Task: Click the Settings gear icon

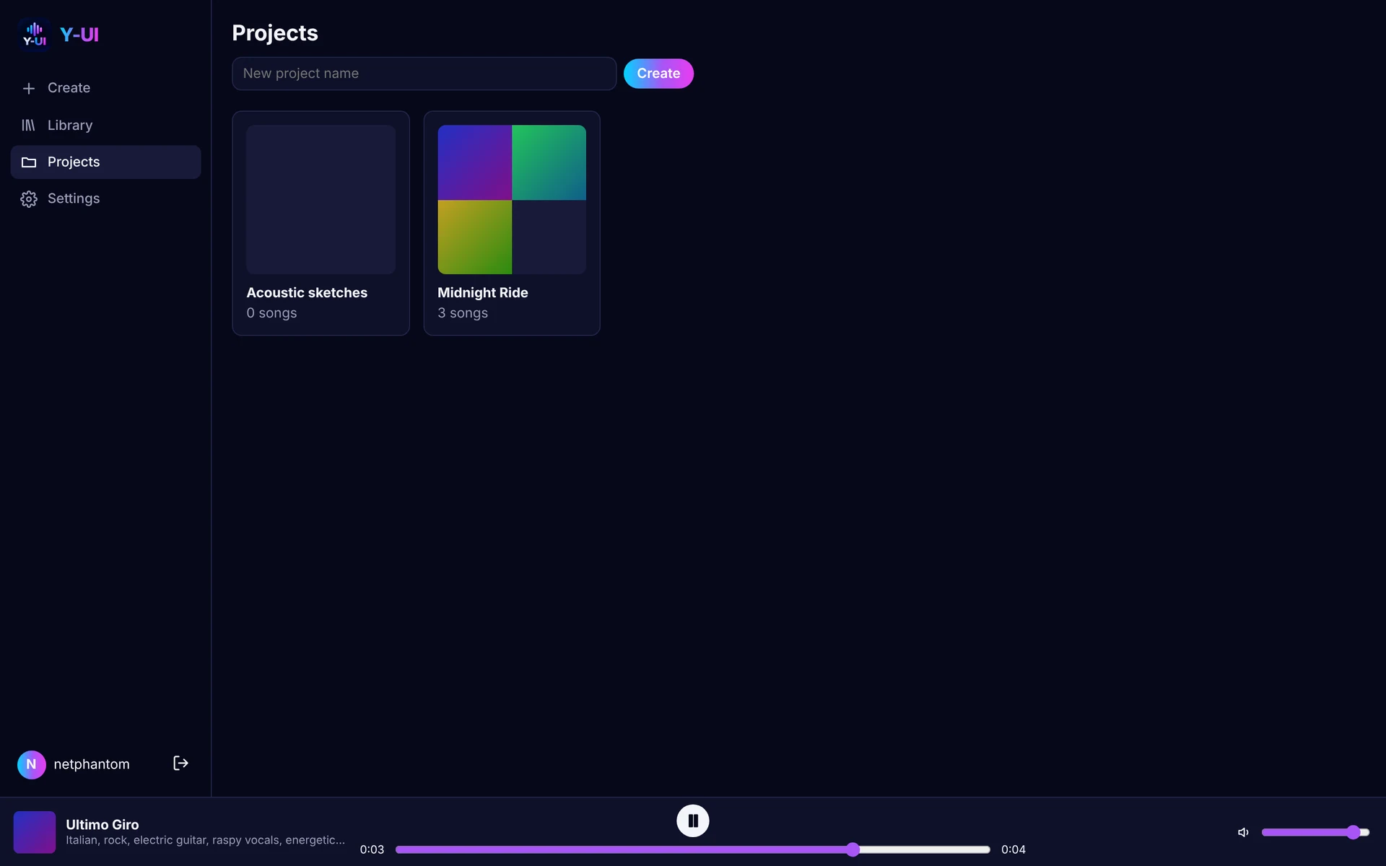Action: tap(29, 199)
